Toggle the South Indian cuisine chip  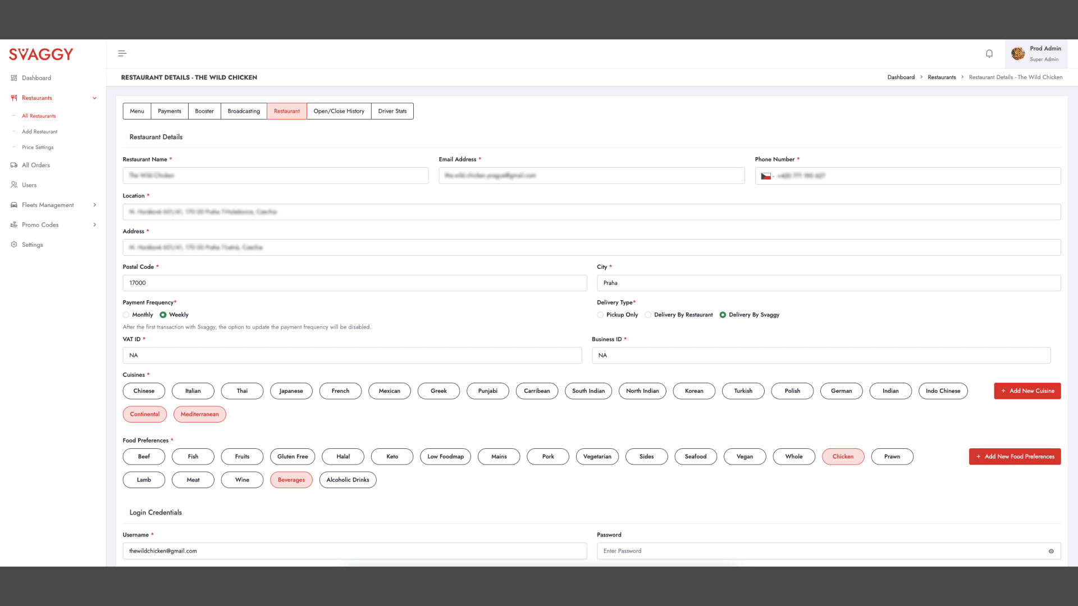tap(588, 391)
